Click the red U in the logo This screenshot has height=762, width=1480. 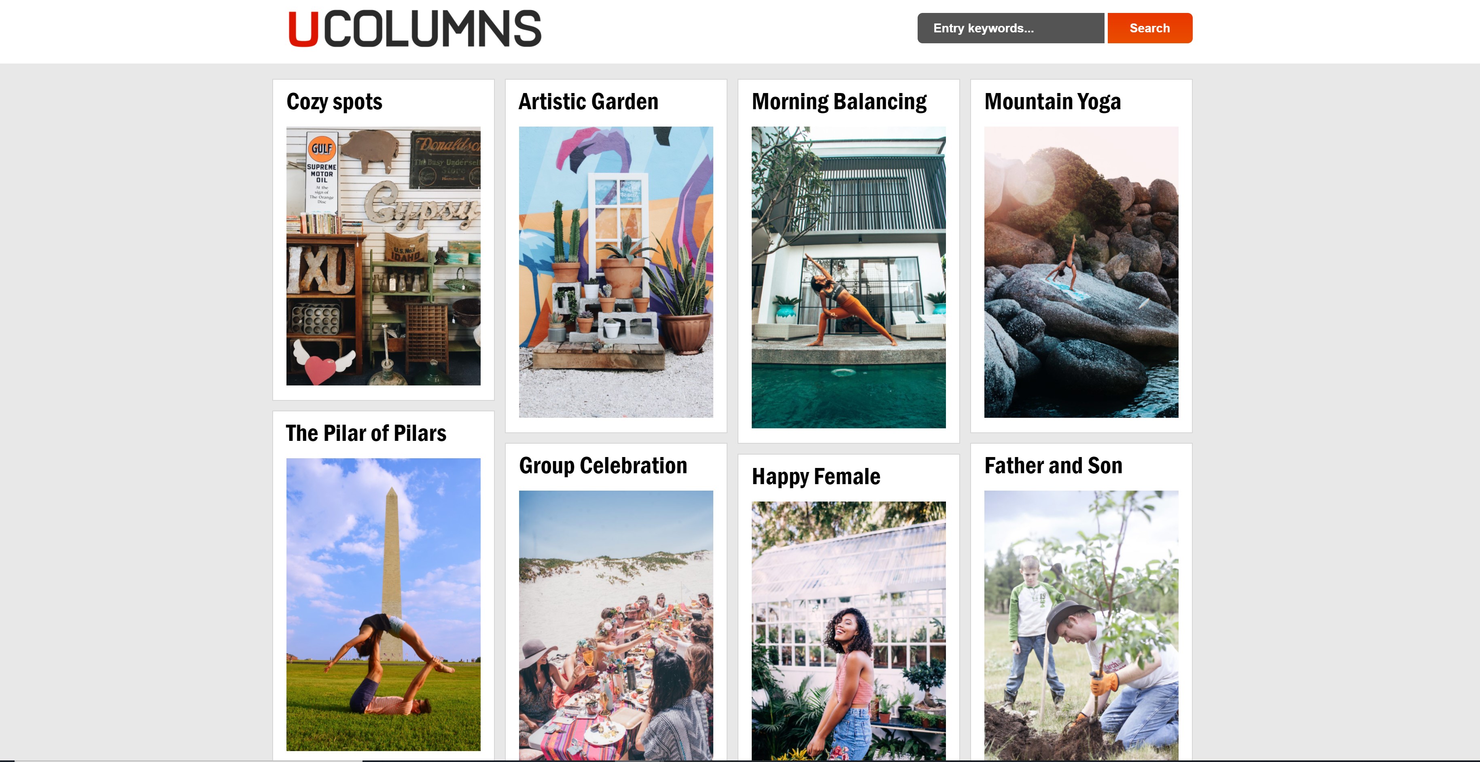[x=303, y=29]
